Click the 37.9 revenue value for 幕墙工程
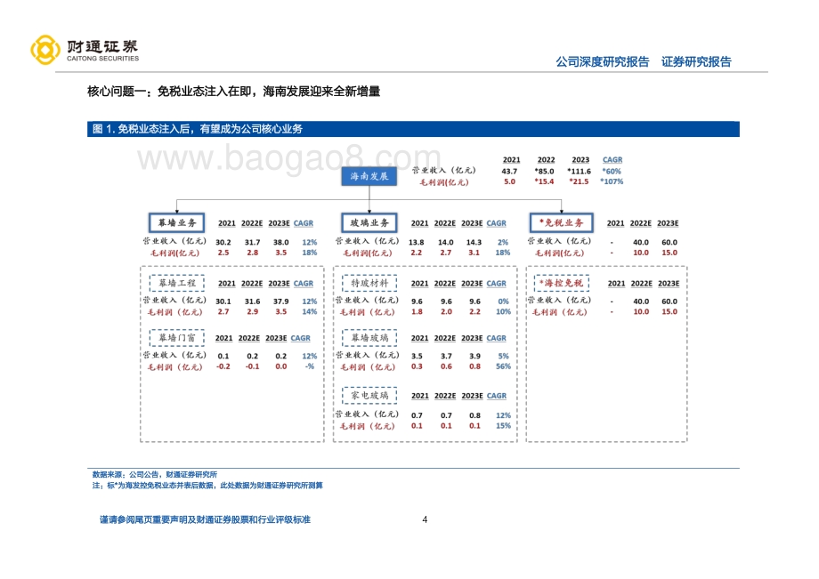This screenshot has width=819, height=579. point(281,302)
